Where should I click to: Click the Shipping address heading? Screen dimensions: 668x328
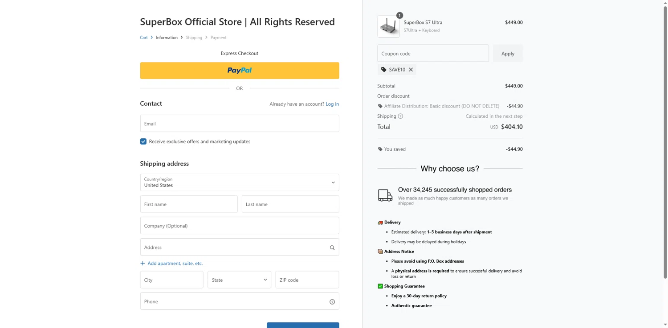[x=165, y=164]
